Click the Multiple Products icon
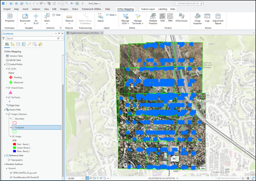Screen dimensions: 256x181 [153, 17]
